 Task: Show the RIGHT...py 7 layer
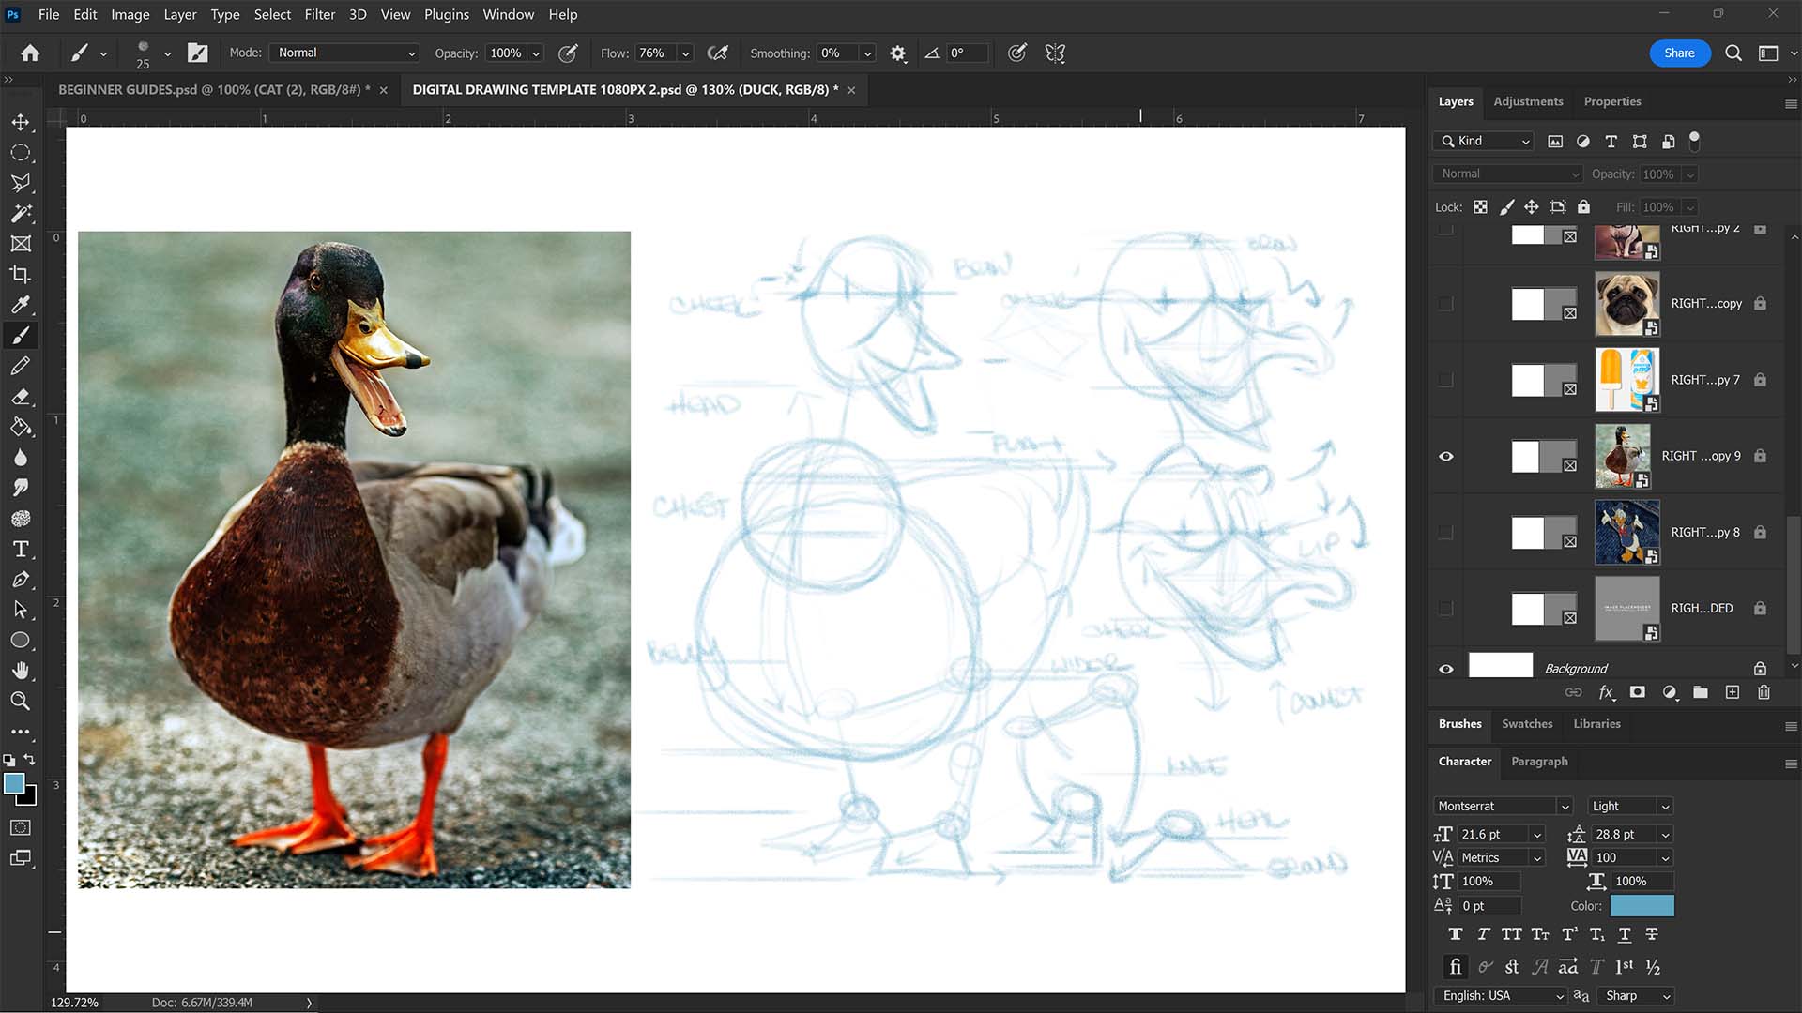point(1446,380)
